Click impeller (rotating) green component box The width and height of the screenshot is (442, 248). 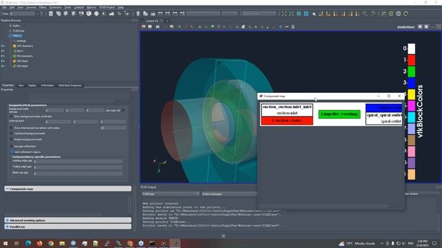[x=339, y=114]
